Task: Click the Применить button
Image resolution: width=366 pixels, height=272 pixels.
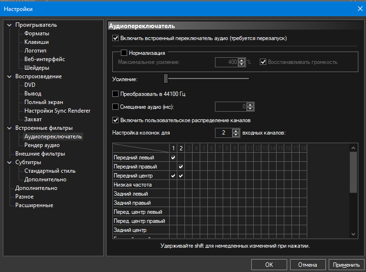Action: pos(346,265)
